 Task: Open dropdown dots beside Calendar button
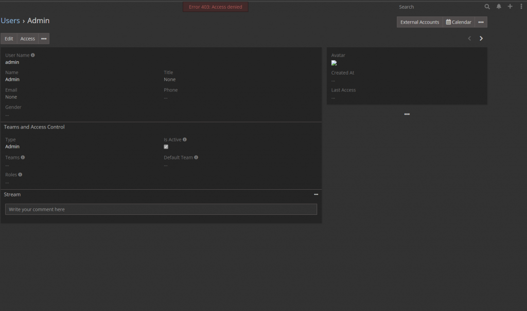[481, 22]
